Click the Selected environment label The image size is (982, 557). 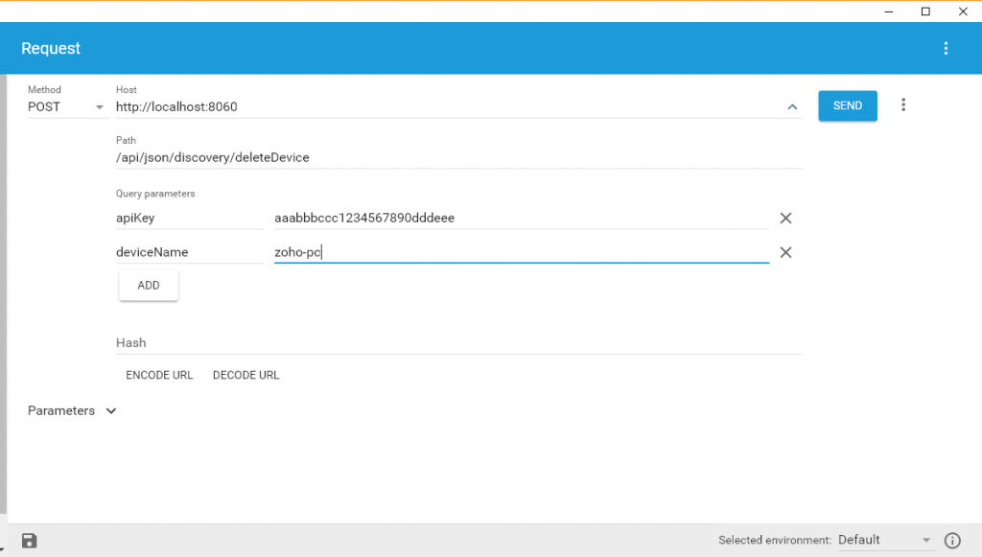(x=775, y=540)
